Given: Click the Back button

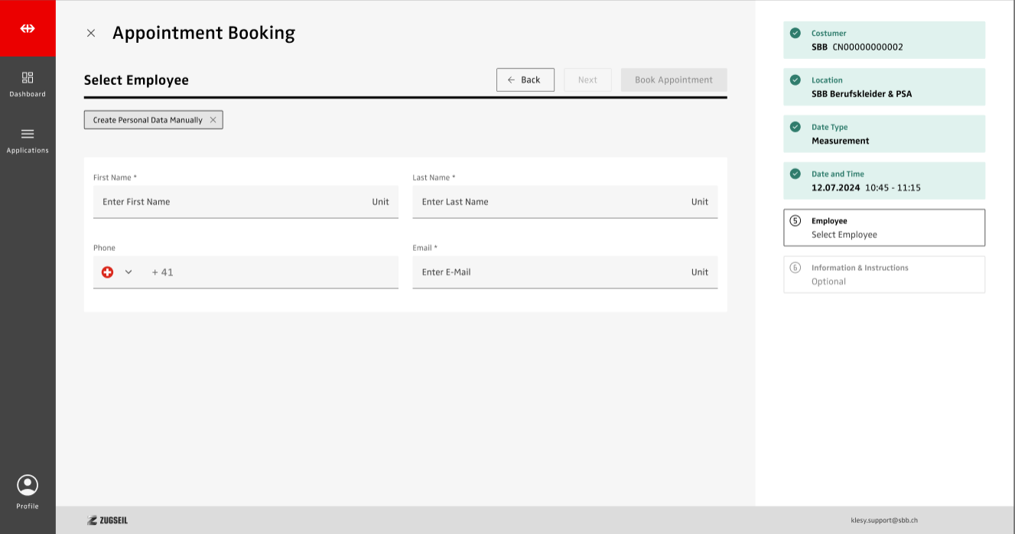Looking at the screenshot, I should point(525,80).
